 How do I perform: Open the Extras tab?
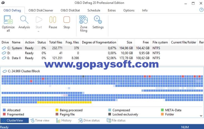(x=112, y=10)
